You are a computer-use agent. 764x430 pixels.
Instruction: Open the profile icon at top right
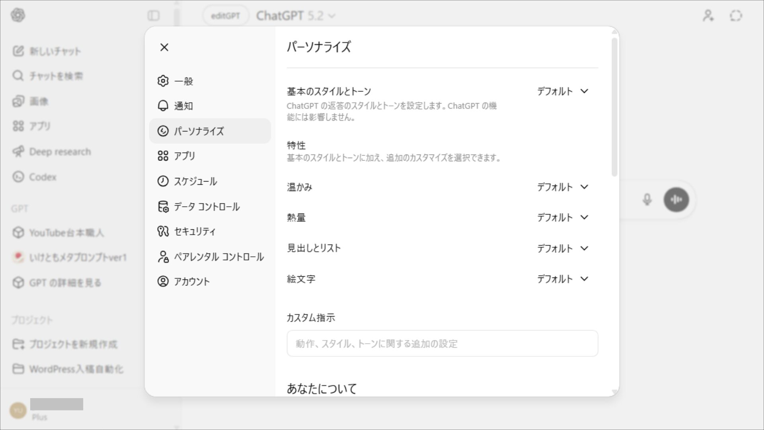click(708, 16)
